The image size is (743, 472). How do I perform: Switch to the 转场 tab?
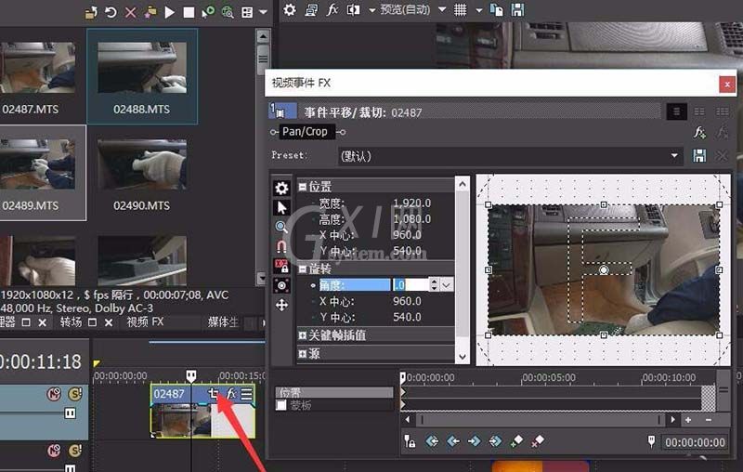click(x=71, y=322)
